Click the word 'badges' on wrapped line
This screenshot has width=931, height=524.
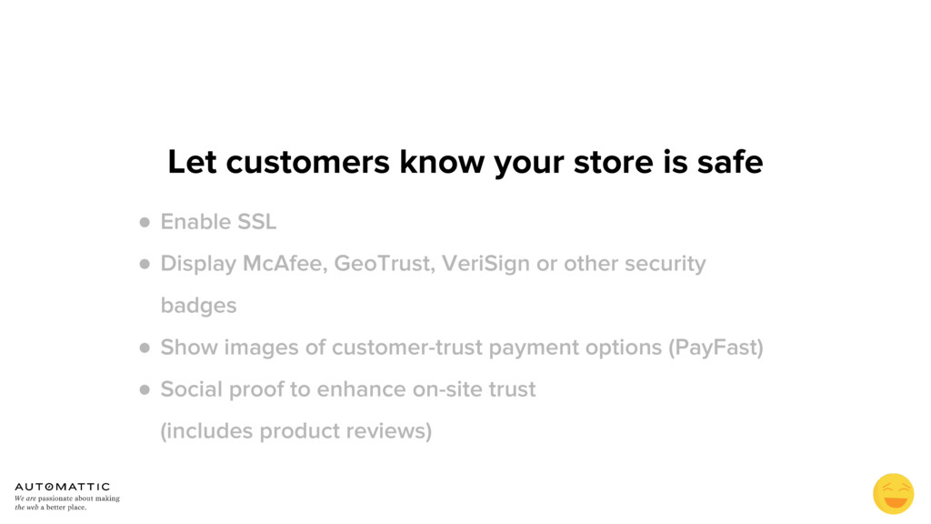(198, 306)
